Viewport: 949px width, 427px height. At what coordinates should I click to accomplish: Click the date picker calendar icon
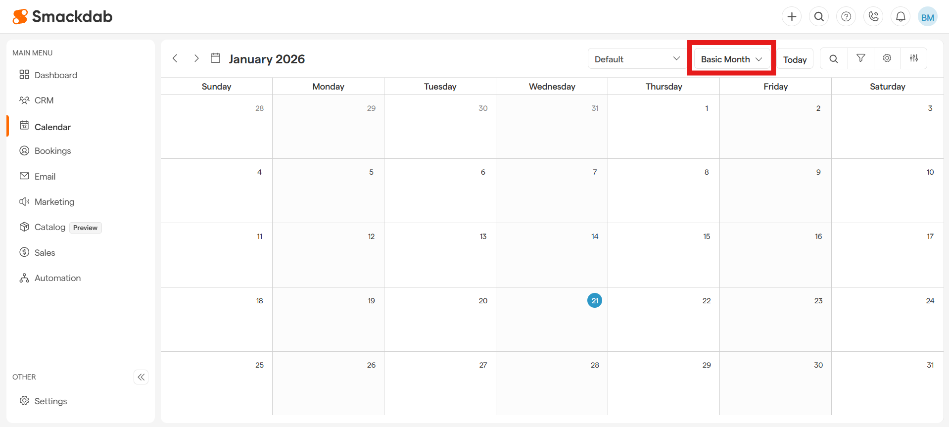215,58
